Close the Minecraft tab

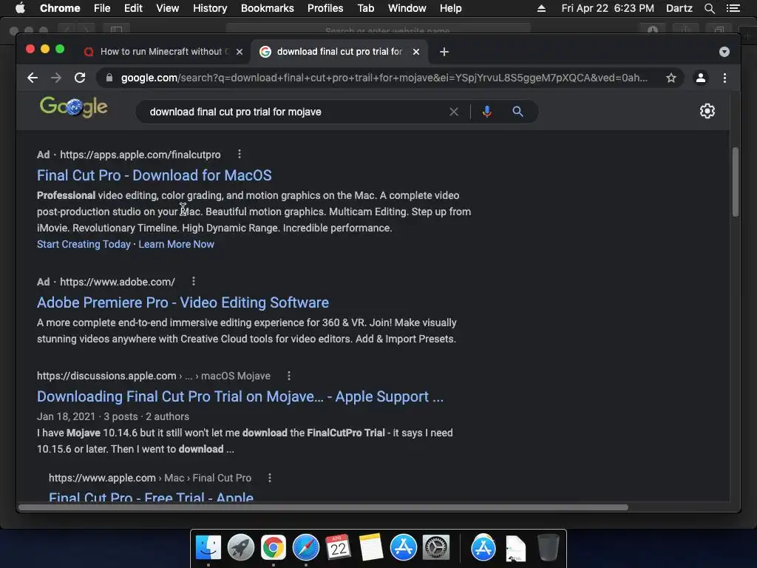click(239, 52)
